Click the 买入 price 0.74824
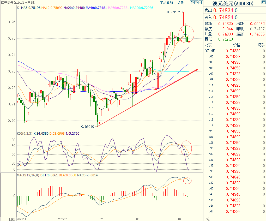Viewport: 266px width, 221px height. (223, 17)
